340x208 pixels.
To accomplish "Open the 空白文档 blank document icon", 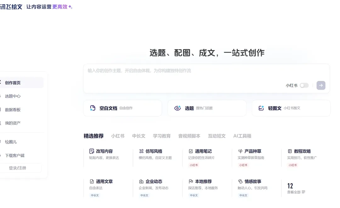I will click(x=93, y=108).
